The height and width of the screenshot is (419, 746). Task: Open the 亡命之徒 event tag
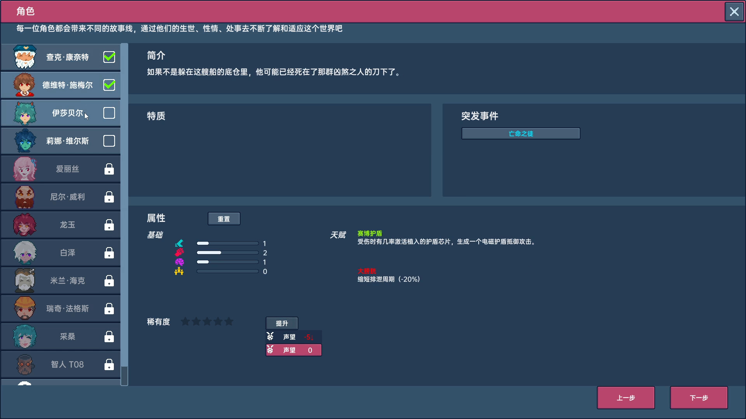tap(521, 133)
